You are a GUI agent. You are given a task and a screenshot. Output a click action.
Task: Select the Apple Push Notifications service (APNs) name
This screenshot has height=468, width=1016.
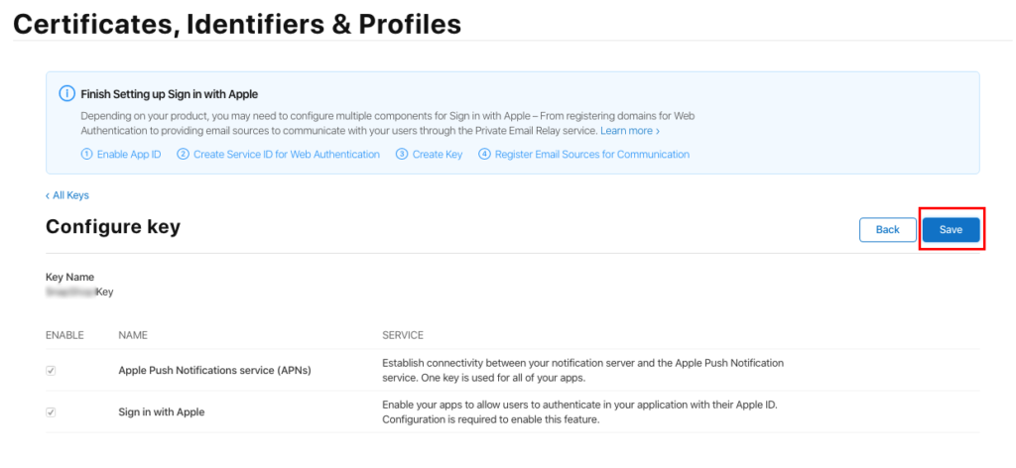point(214,371)
